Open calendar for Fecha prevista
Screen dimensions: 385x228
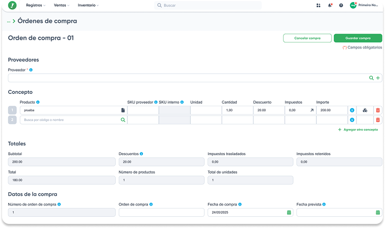point(378,212)
